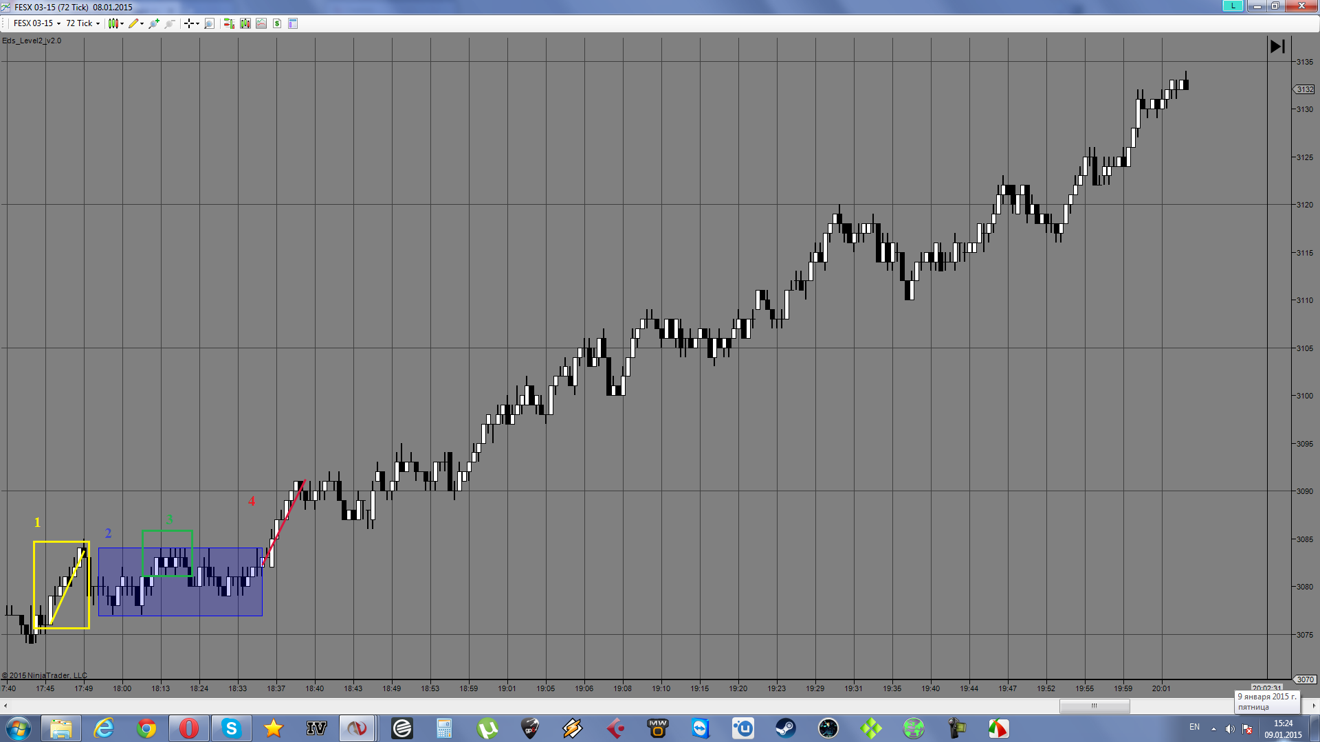This screenshot has height=742, width=1320.
Task: Expand the chart style dropdown arrow
Action: click(122, 23)
